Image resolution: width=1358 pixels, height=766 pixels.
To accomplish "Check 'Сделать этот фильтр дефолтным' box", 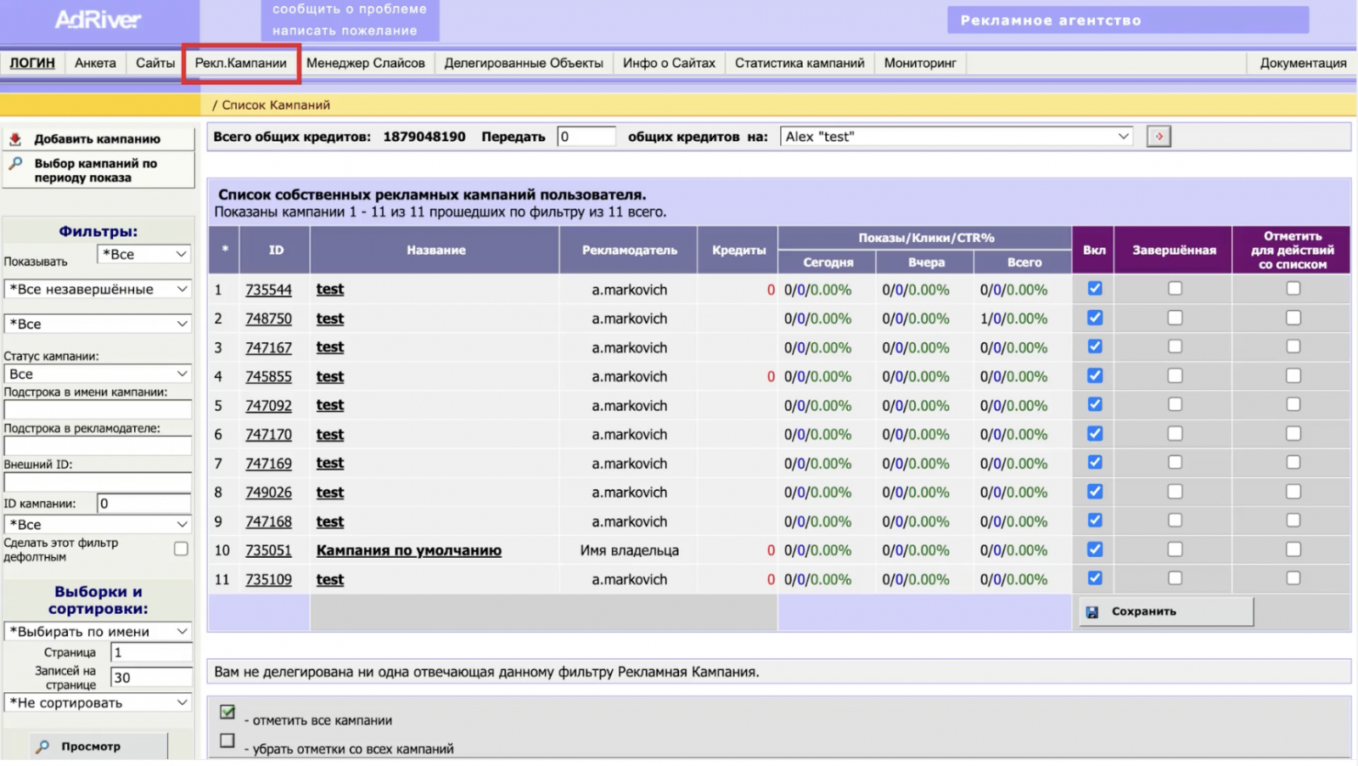I will coord(181,549).
